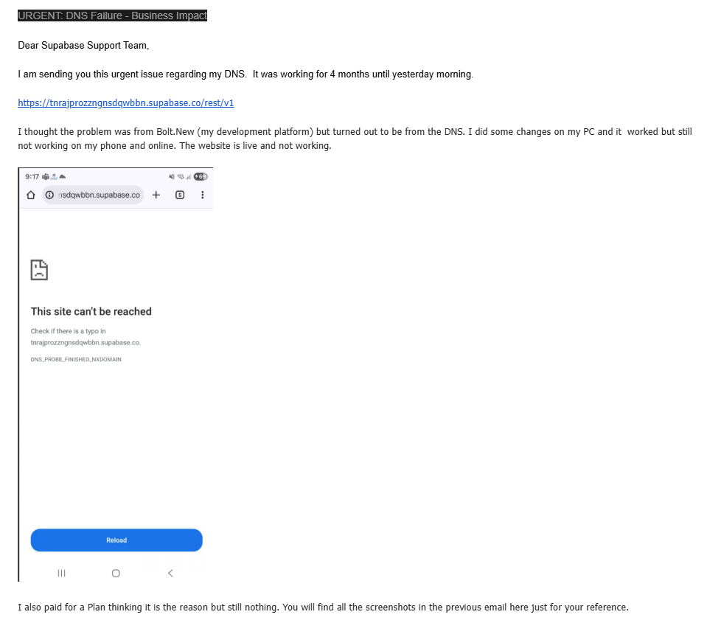
Task: Click the sad page error icon
Action: (x=39, y=270)
